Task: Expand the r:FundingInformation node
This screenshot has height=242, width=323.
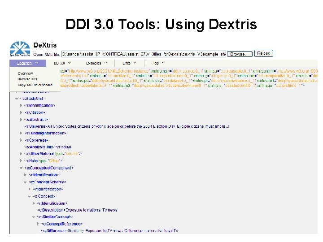Action: coord(21,133)
